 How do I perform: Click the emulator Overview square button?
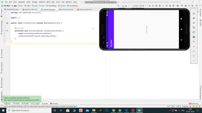point(194,56)
